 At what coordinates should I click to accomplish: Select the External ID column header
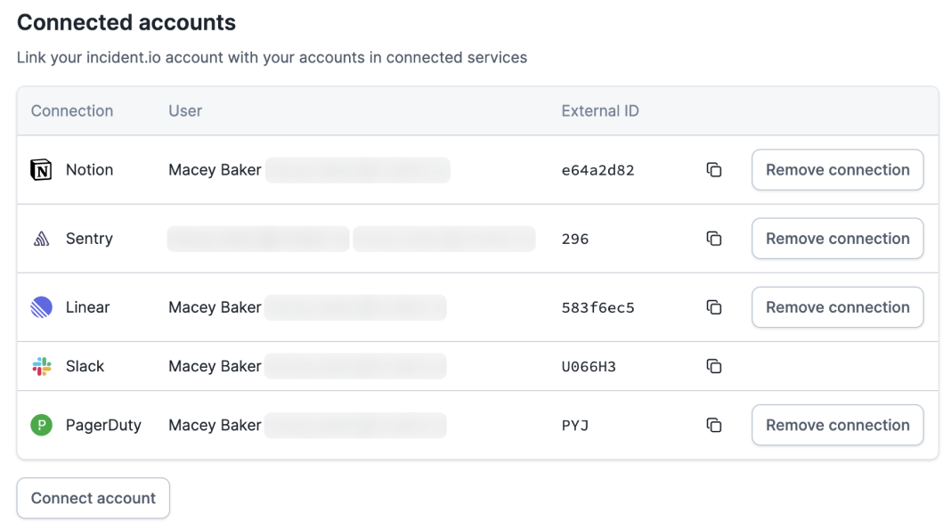600,111
